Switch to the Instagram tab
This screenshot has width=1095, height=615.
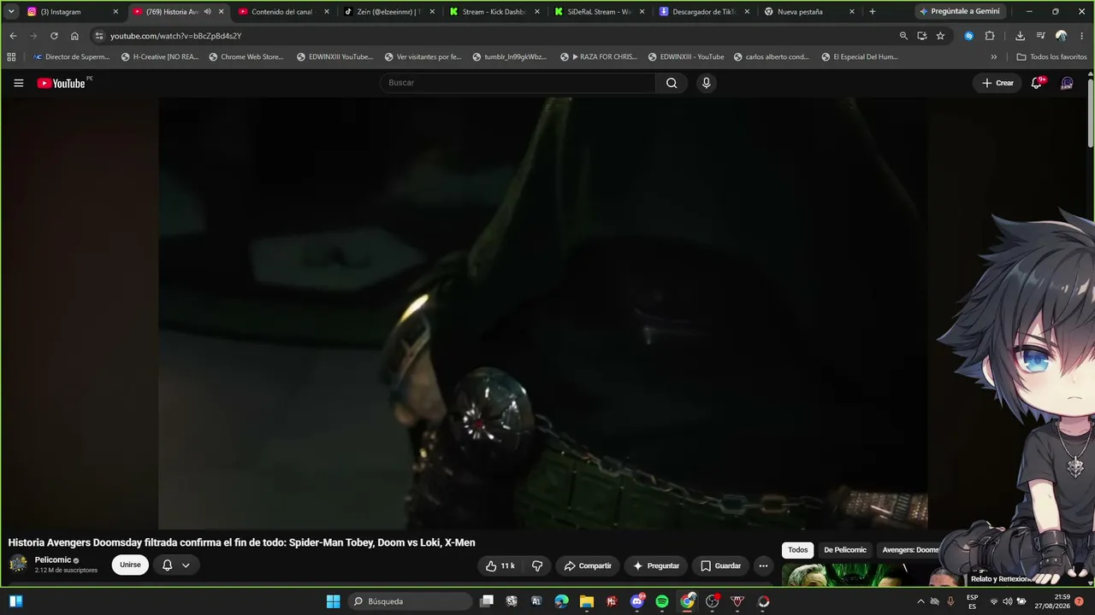point(73,12)
